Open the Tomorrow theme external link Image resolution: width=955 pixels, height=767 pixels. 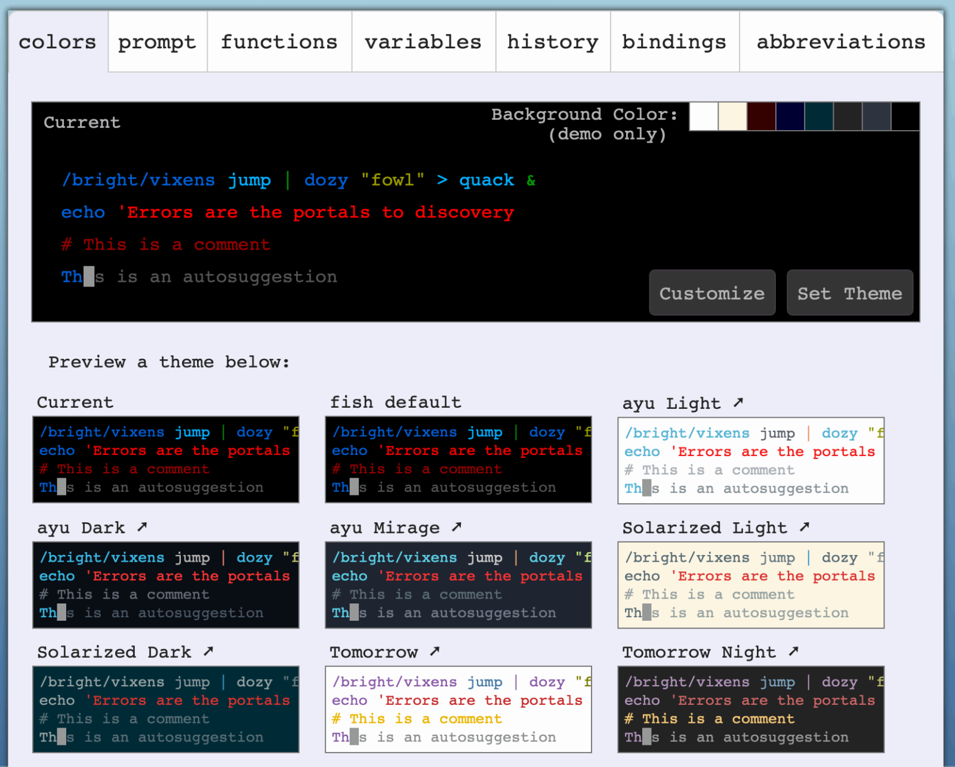click(x=435, y=651)
